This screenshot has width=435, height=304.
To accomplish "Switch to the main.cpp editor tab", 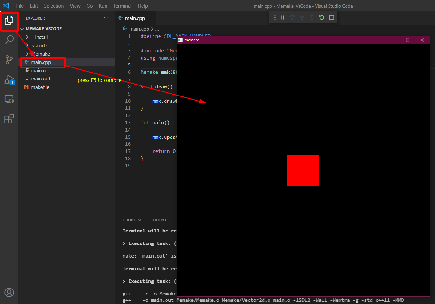I will [x=135, y=18].
